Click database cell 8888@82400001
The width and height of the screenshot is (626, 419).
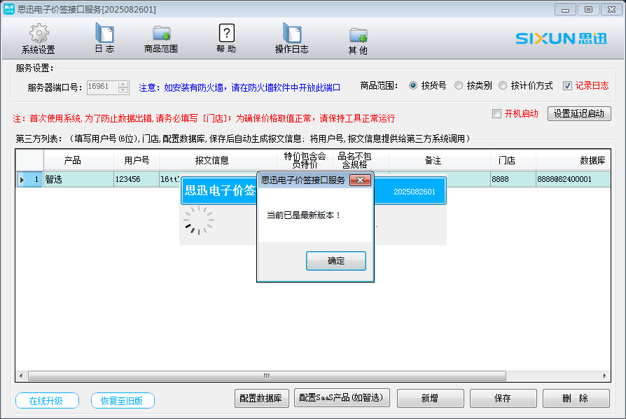tap(573, 179)
